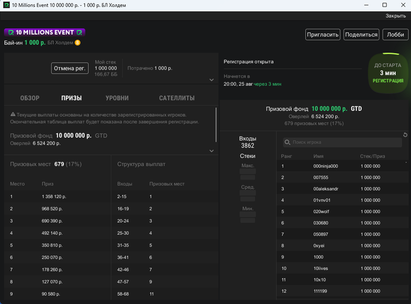411x304 pixels.
Task: Click the prize 90 580 р.
Action: click(x=51, y=294)
